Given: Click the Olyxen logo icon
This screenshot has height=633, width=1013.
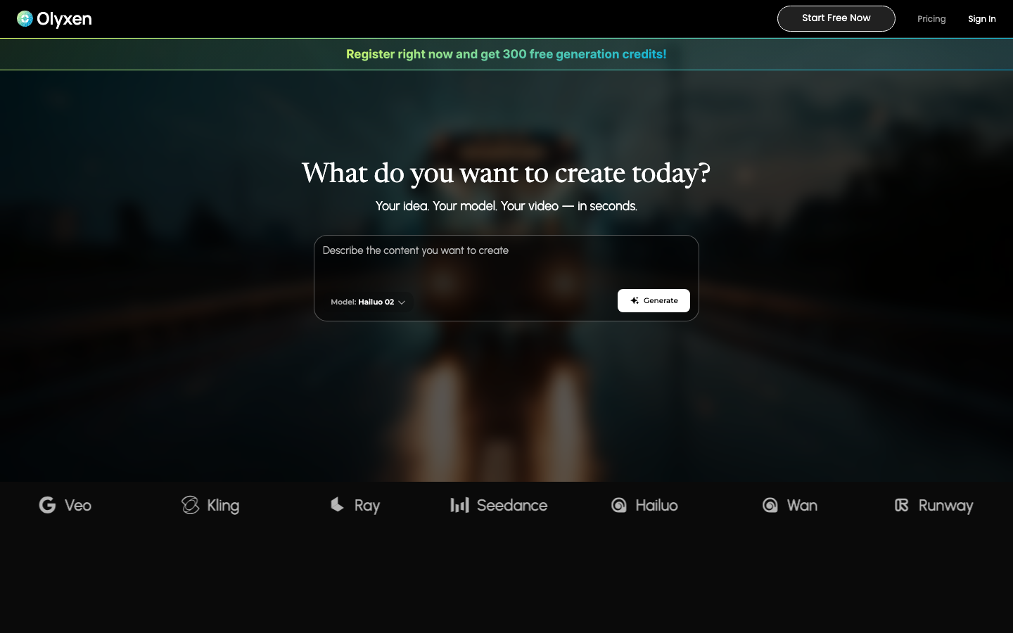Looking at the screenshot, I should pos(25,19).
